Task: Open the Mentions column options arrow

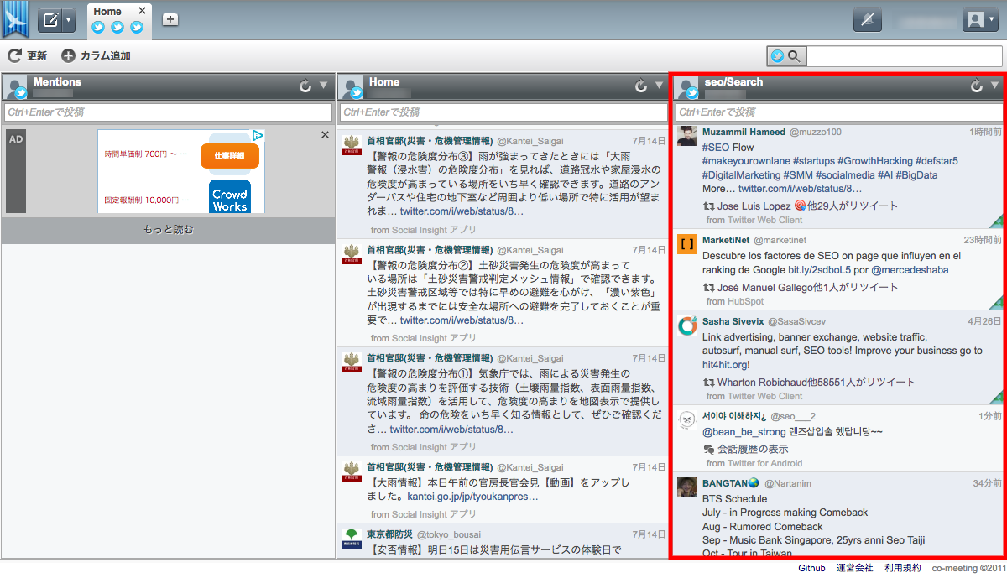Action: (x=324, y=85)
